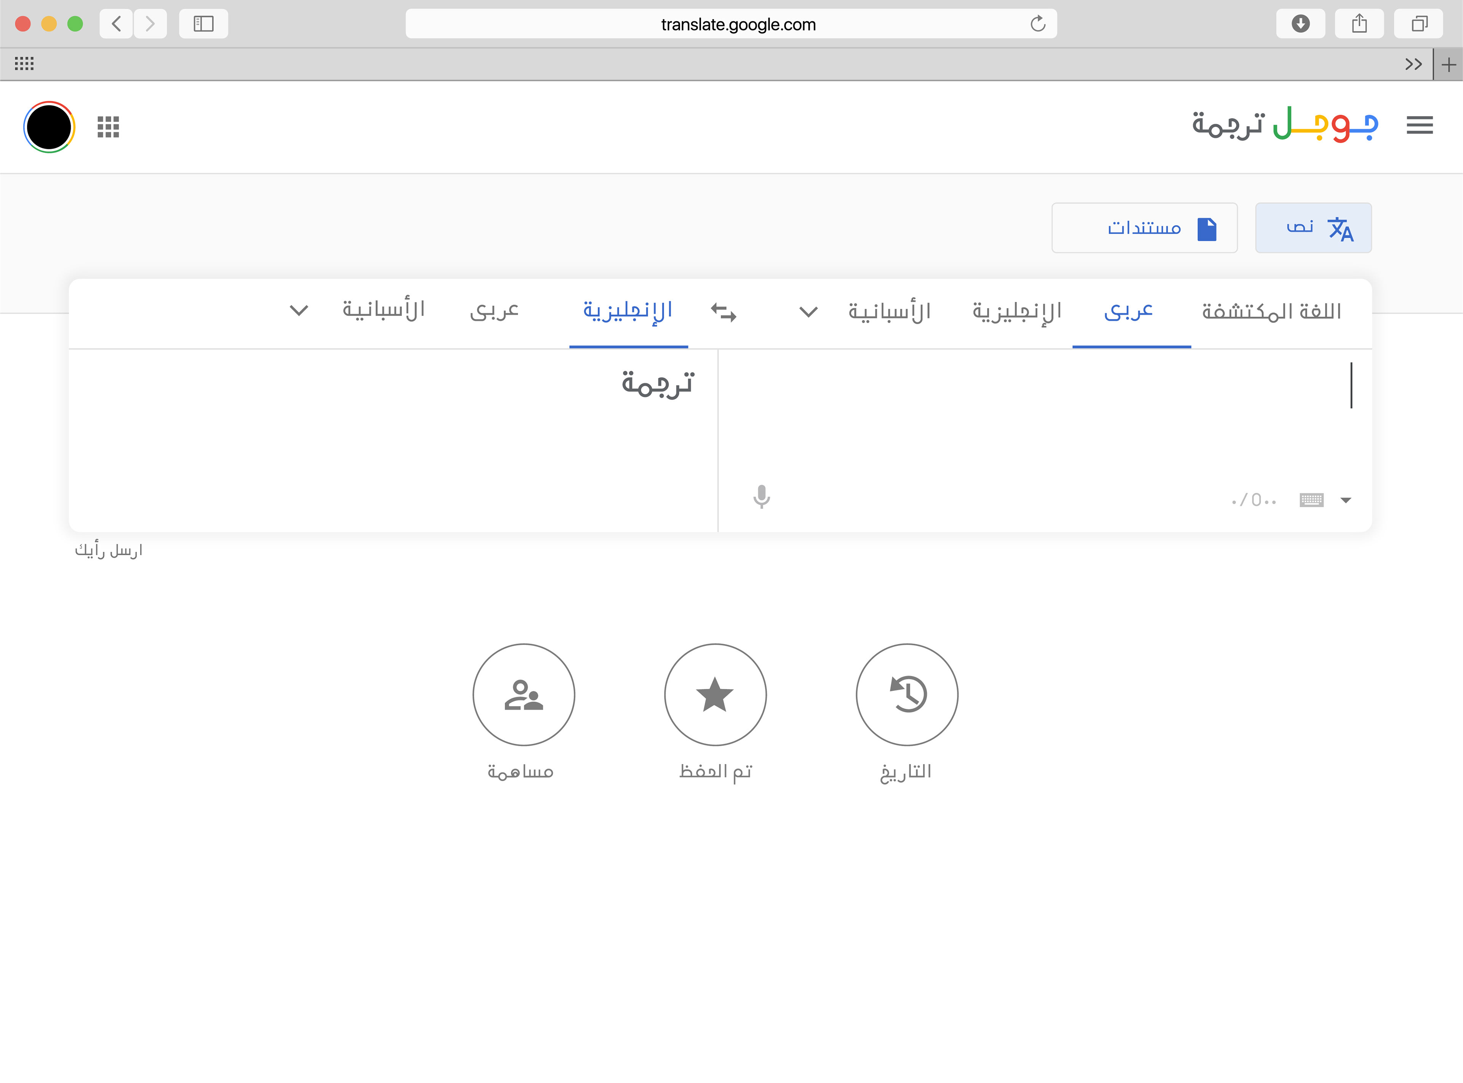Click the swap languages arrows icon
This screenshot has height=1083, width=1463.
click(x=723, y=312)
